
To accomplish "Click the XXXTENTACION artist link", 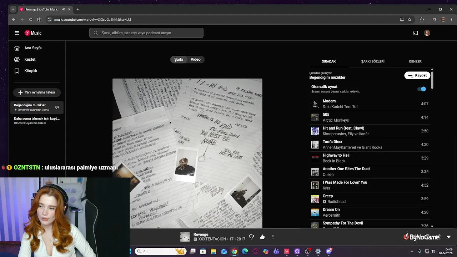I will [212, 239].
